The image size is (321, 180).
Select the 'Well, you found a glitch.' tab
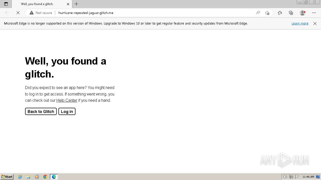tap(41, 4)
